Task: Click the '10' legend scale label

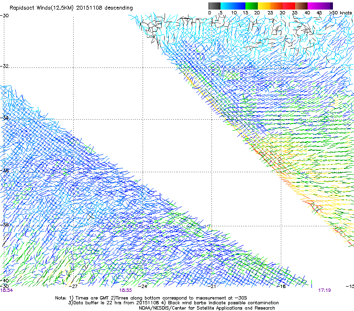Action: pyautogui.click(x=233, y=12)
